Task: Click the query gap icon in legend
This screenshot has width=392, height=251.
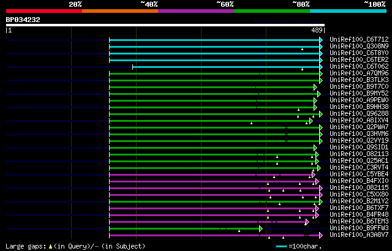Action: click(51, 247)
